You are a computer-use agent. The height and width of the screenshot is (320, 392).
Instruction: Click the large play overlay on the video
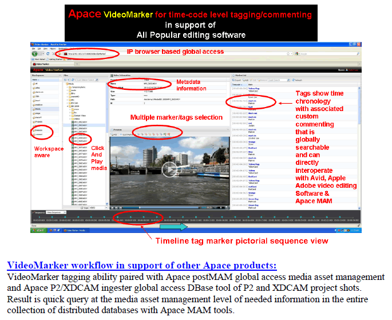(x=169, y=169)
